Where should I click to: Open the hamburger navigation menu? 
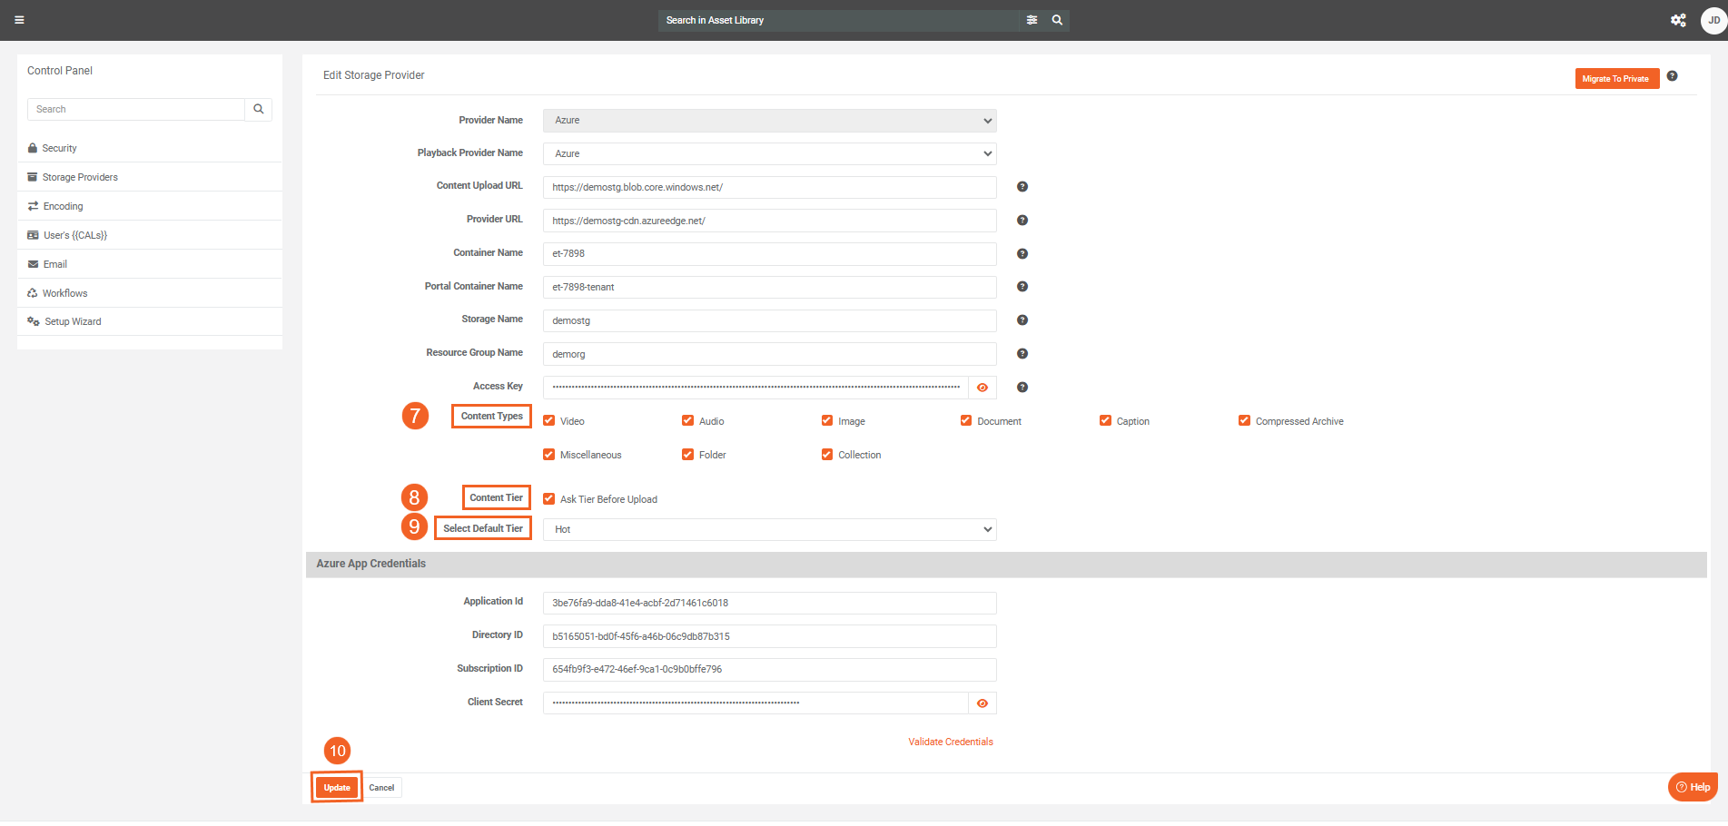point(19,20)
